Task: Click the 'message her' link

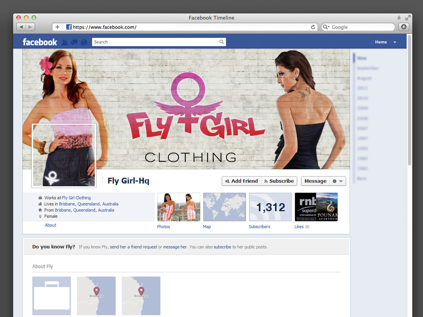Action: point(175,247)
